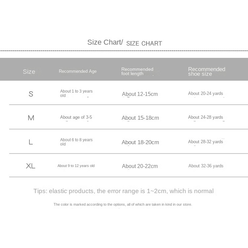Click the 'About 28-32 yards' shoe size

pos(206,142)
